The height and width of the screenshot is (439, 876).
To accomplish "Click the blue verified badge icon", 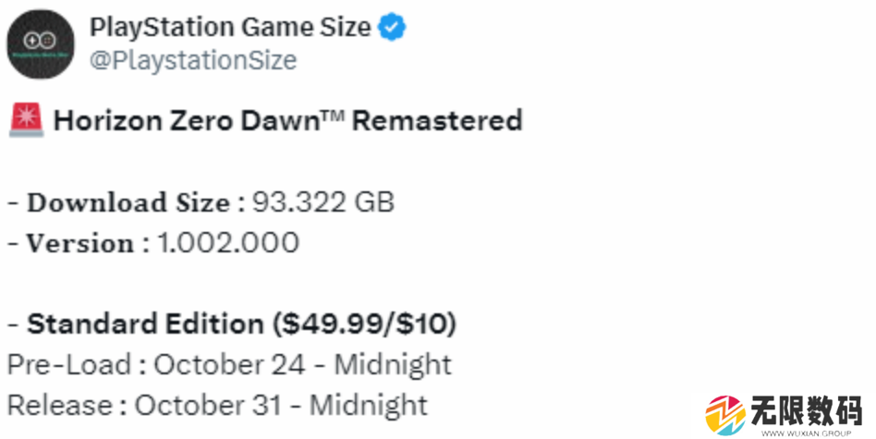I will (x=392, y=27).
